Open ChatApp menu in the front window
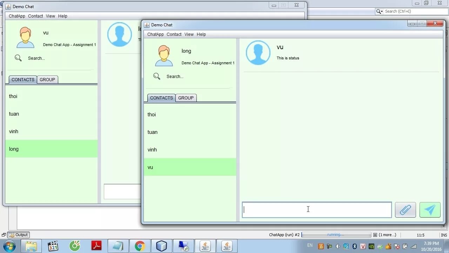This screenshot has width=449, height=253. [x=155, y=34]
